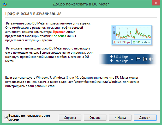Screen dimensions: 162x125
Task: Click the red word 'Красная'
Action: click(59, 32)
